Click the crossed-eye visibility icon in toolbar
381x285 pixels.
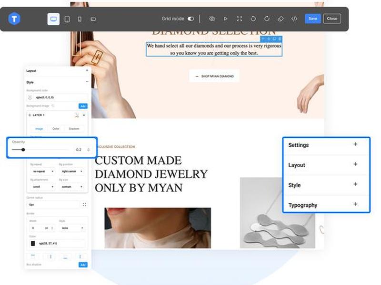212,19
